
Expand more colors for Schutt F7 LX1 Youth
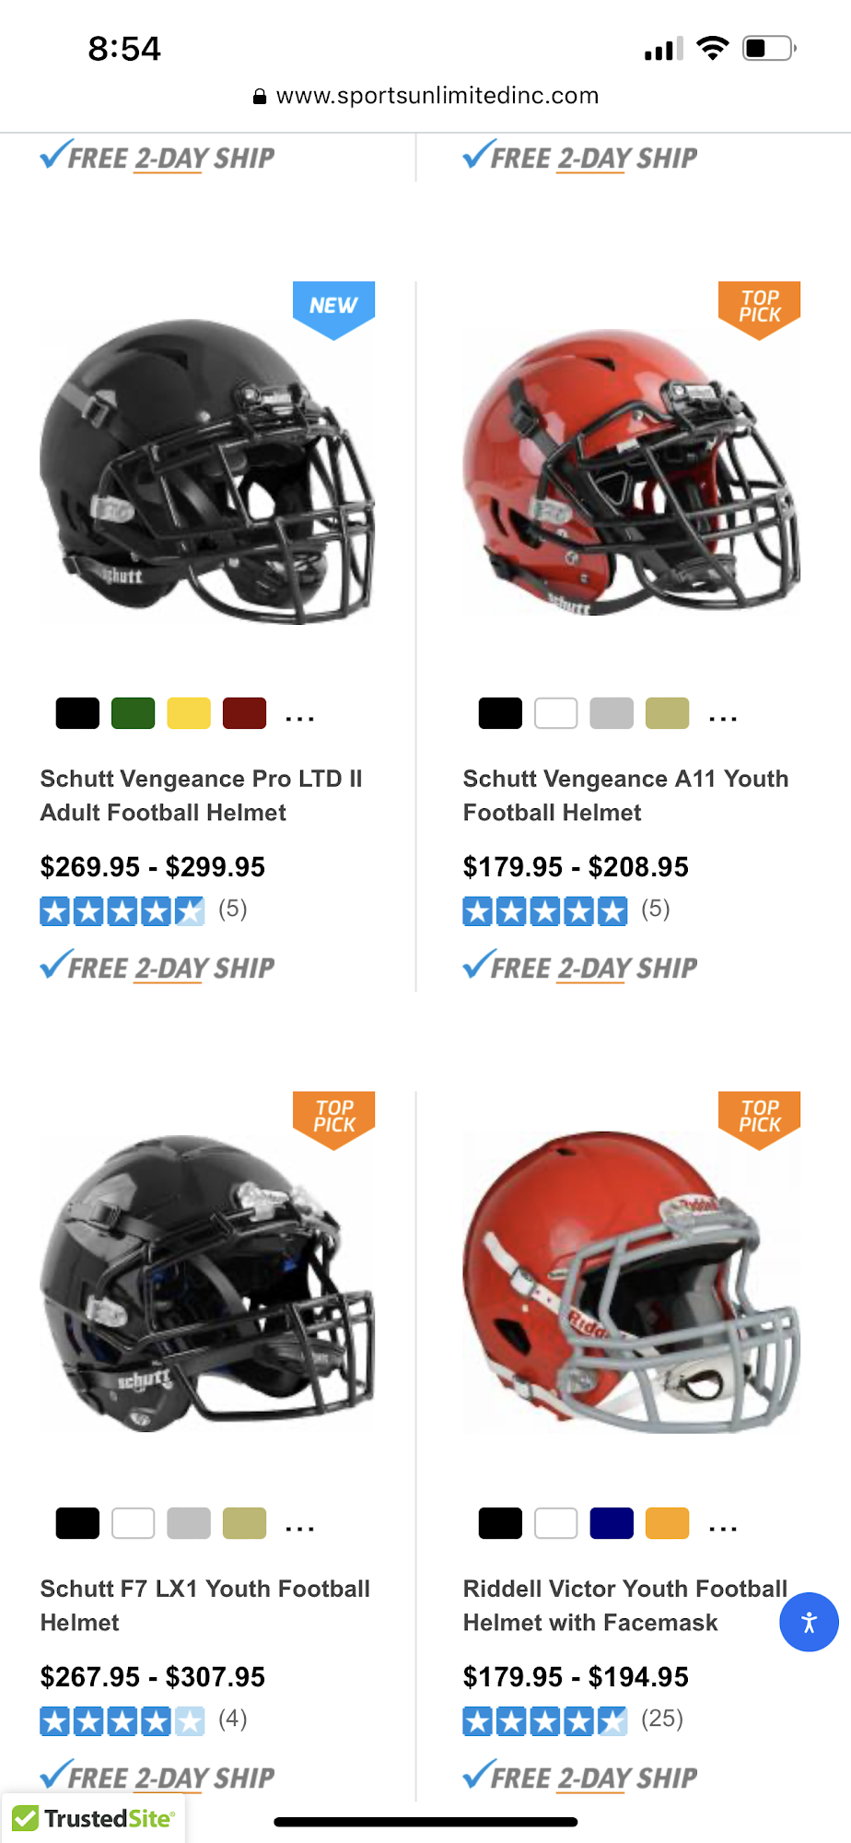pos(300,1527)
